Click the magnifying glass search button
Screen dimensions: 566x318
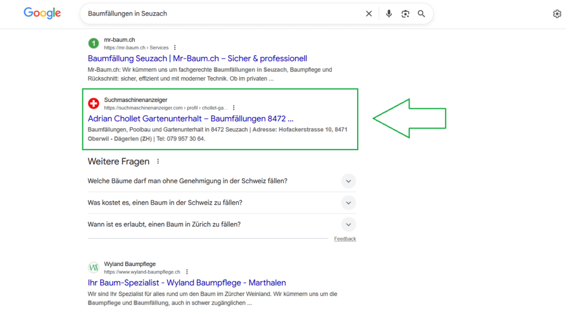pos(421,14)
